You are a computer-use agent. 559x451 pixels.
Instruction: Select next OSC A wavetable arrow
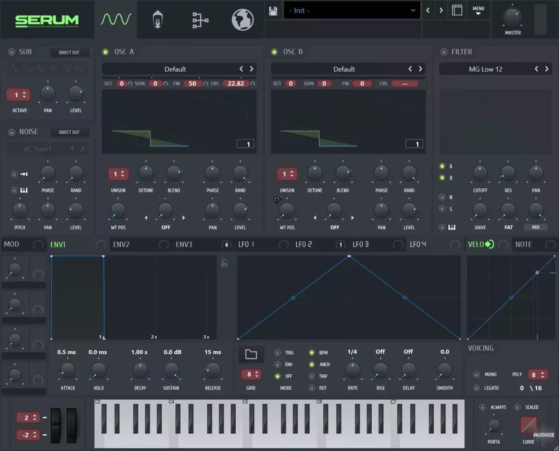pyautogui.click(x=252, y=69)
